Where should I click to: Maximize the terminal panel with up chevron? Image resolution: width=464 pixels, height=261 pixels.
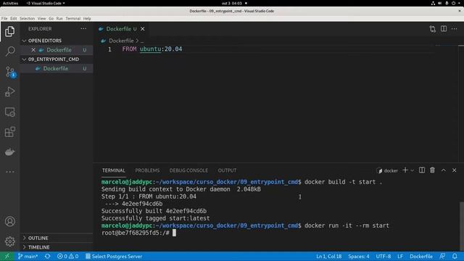point(443,170)
